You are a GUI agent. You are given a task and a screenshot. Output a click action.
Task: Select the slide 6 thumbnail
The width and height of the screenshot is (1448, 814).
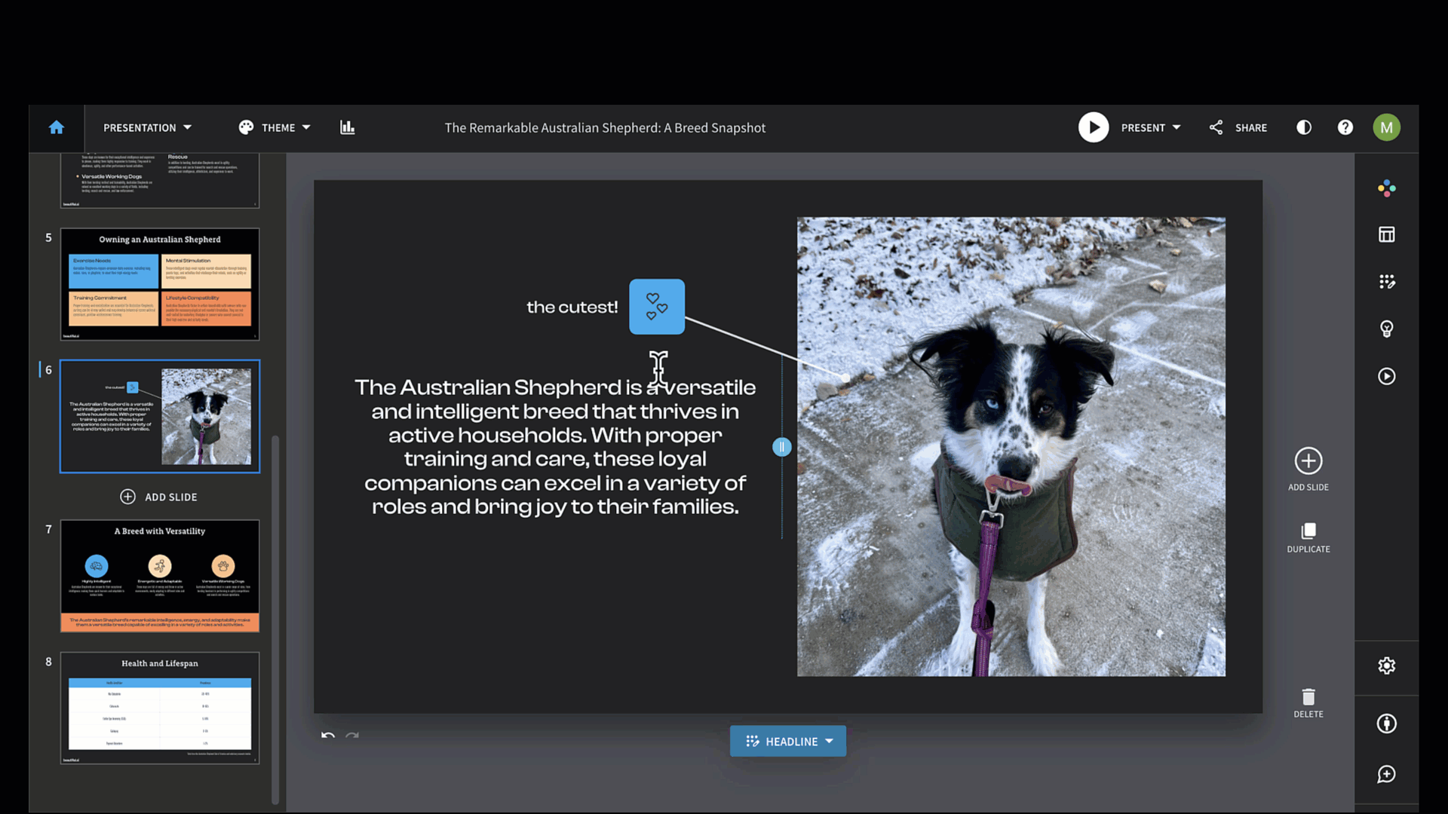coord(160,416)
